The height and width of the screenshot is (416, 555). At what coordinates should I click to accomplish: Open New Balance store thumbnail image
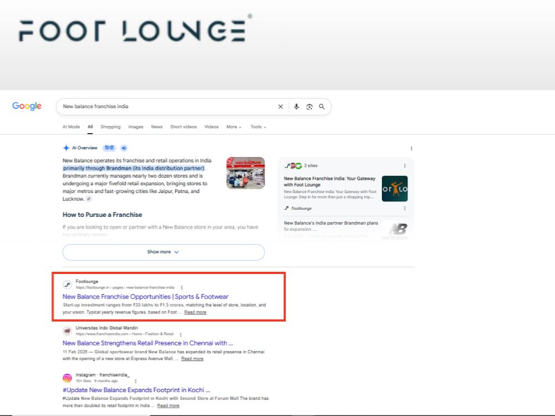246,173
